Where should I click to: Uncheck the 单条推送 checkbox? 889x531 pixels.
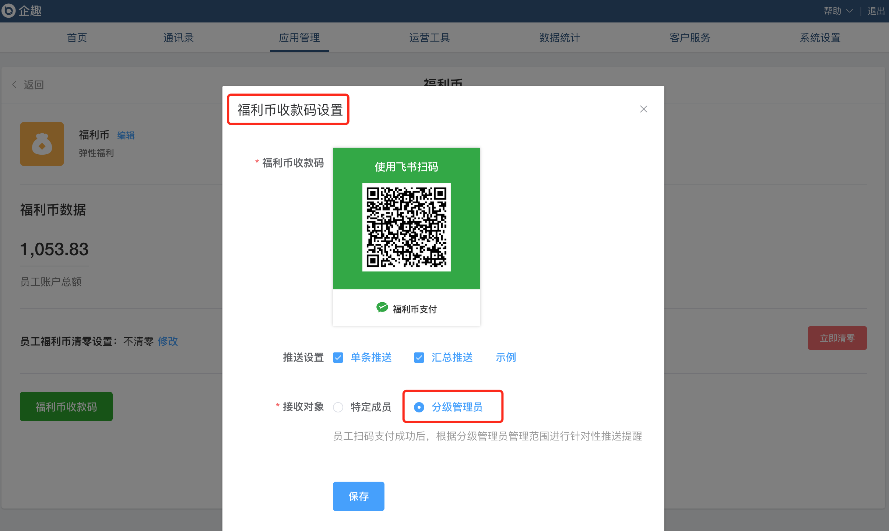tap(338, 358)
